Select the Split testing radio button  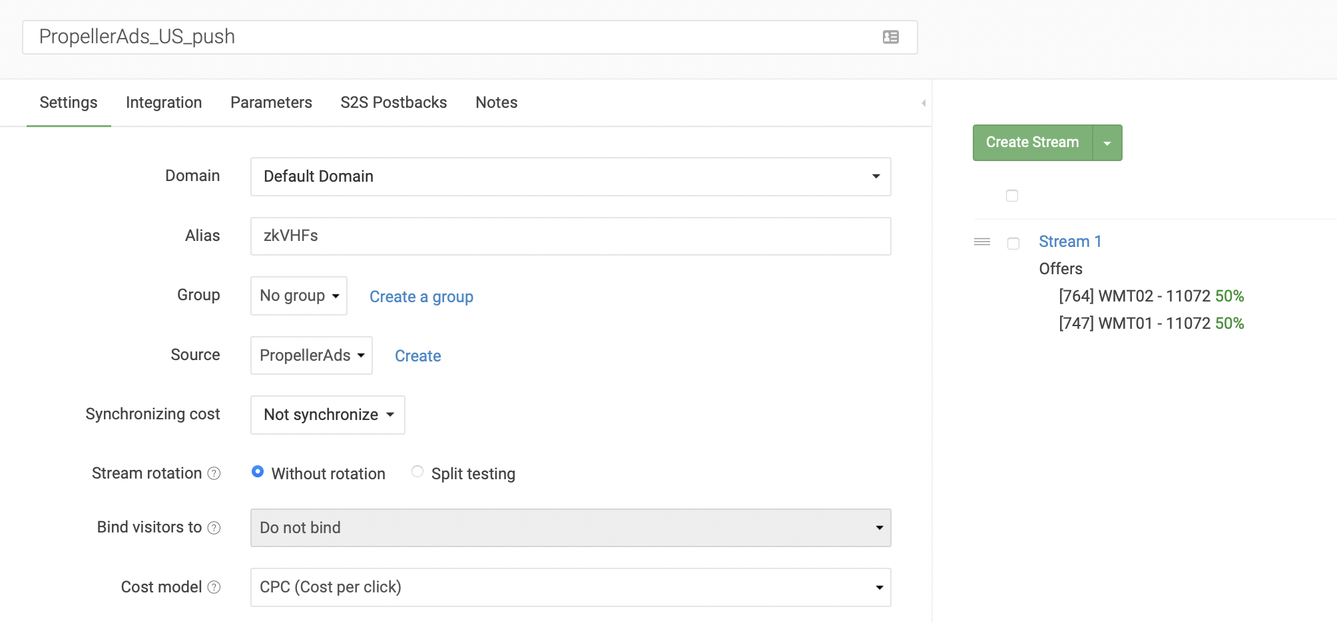coord(417,471)
